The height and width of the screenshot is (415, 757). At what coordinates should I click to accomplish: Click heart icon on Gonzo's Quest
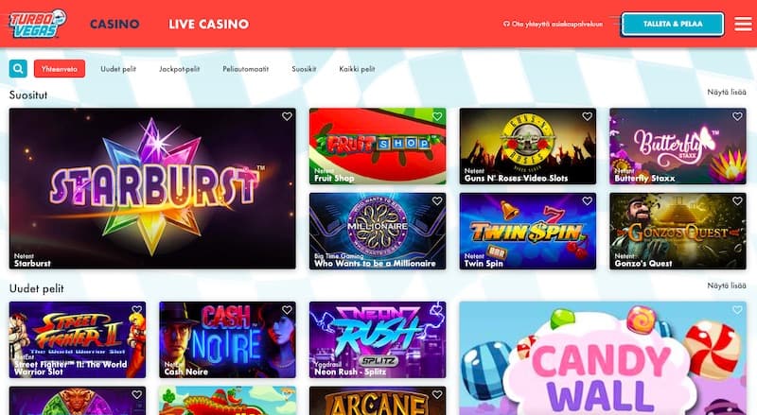point(737,201)
